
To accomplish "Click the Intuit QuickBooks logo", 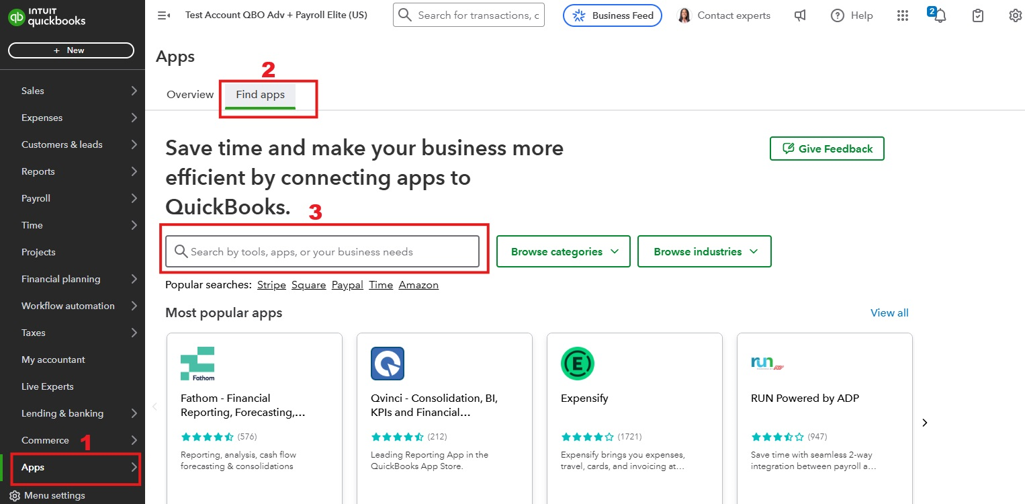I will [46, 16].
